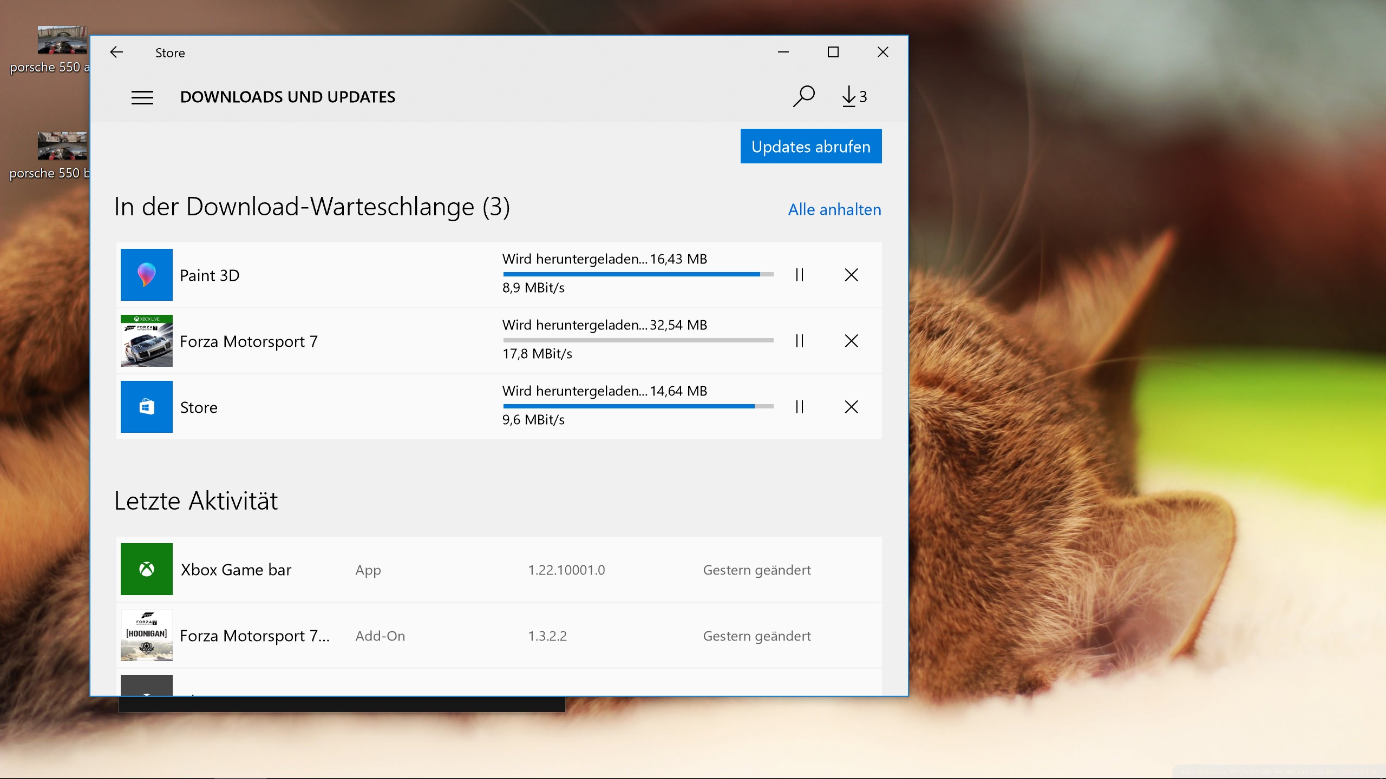Open the downloads indicator showing 3
Viewport: 1386px width, 779px height.
coord(854,96)
